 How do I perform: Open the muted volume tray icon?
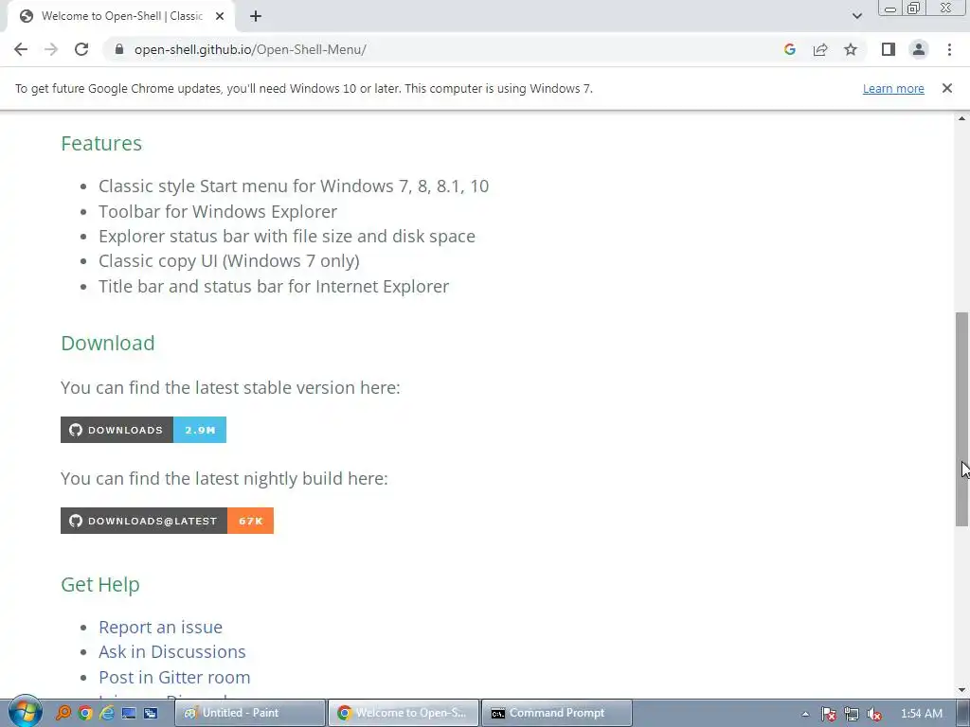874,714
